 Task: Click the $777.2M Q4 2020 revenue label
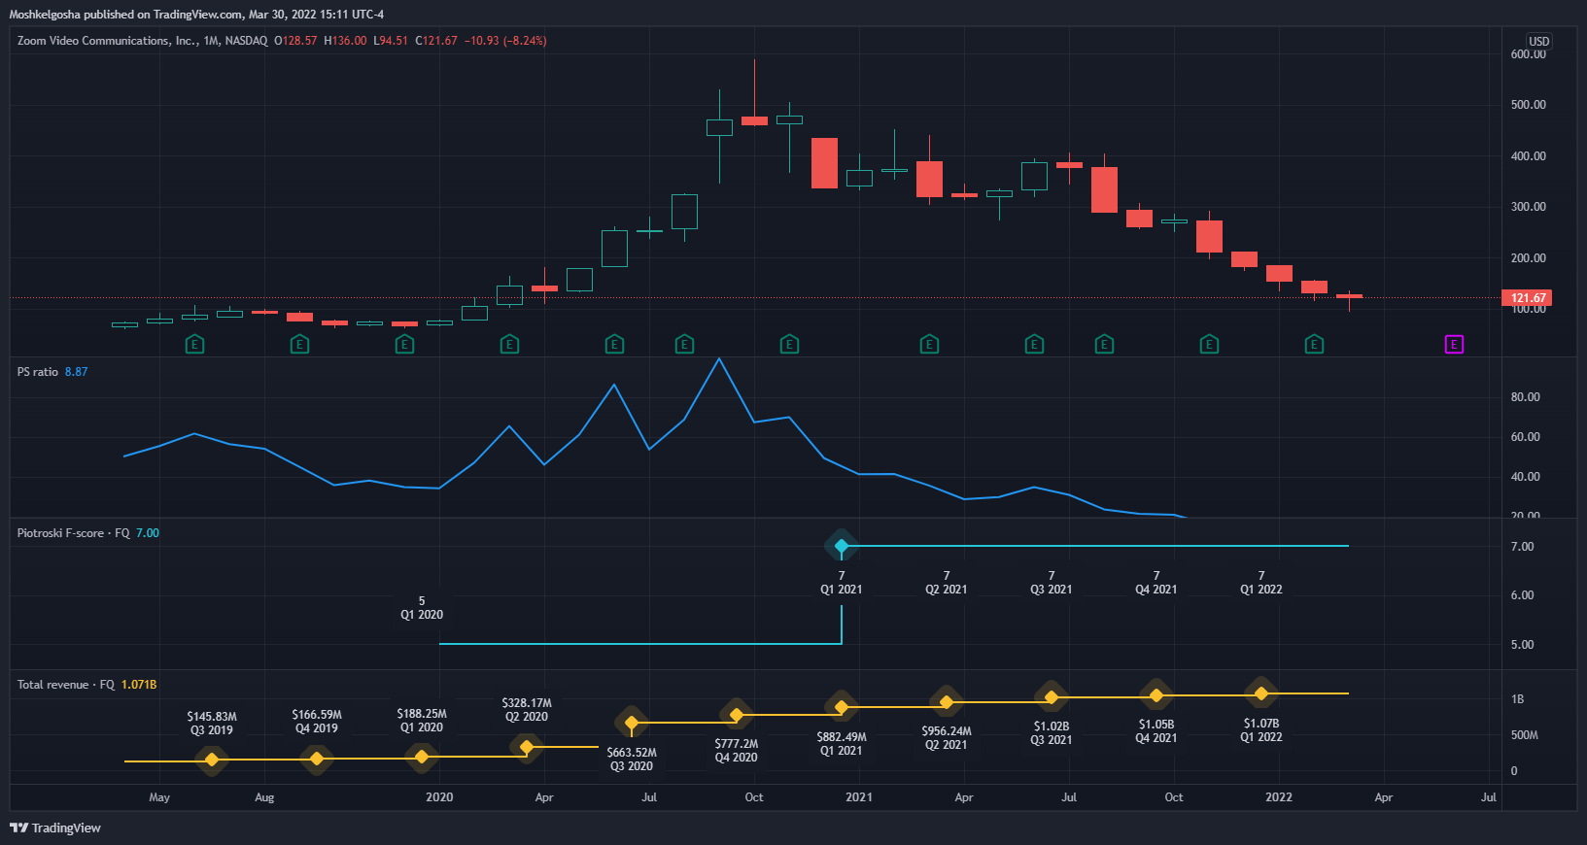[737, 751]
